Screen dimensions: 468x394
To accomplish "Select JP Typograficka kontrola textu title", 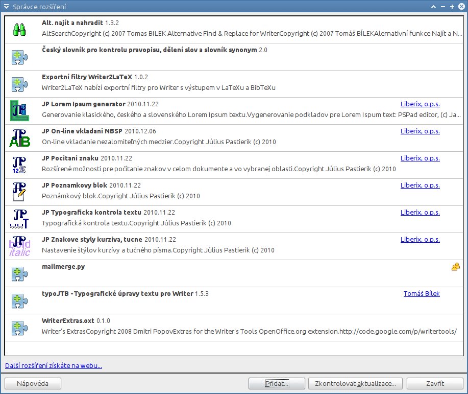I will tap(108, 213).
